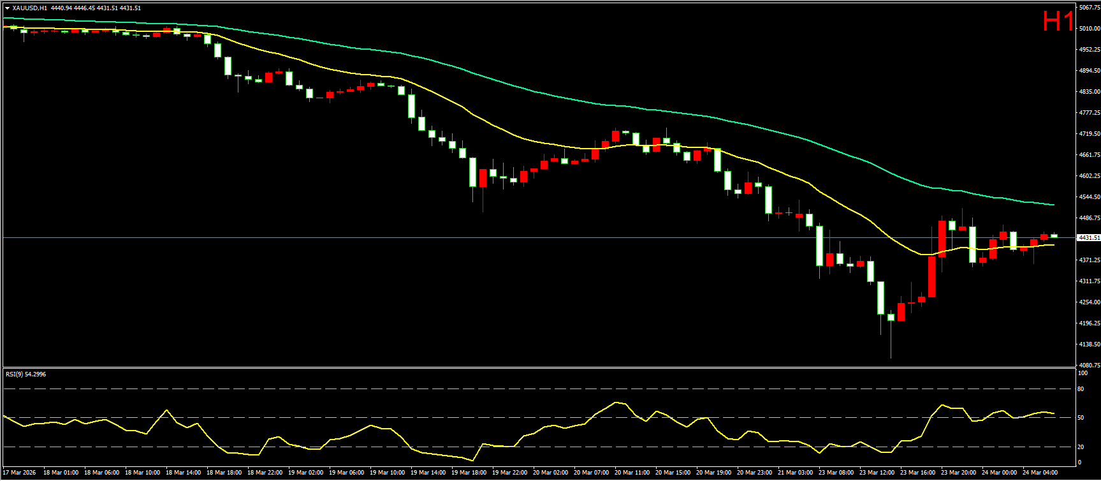Click the RSI(9) 54.2996 indicator label
Viewport: 1101px width, 481px height.
tap(26, 374)
